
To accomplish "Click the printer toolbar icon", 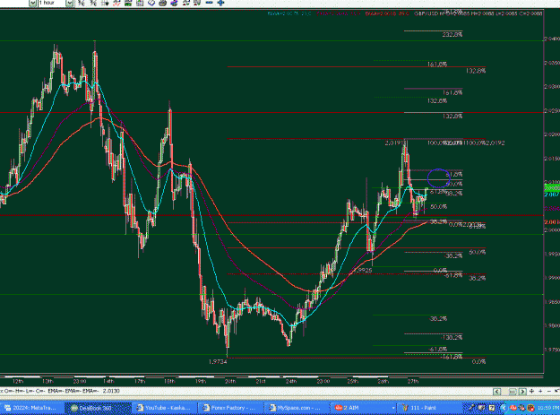I will (162, 3).
